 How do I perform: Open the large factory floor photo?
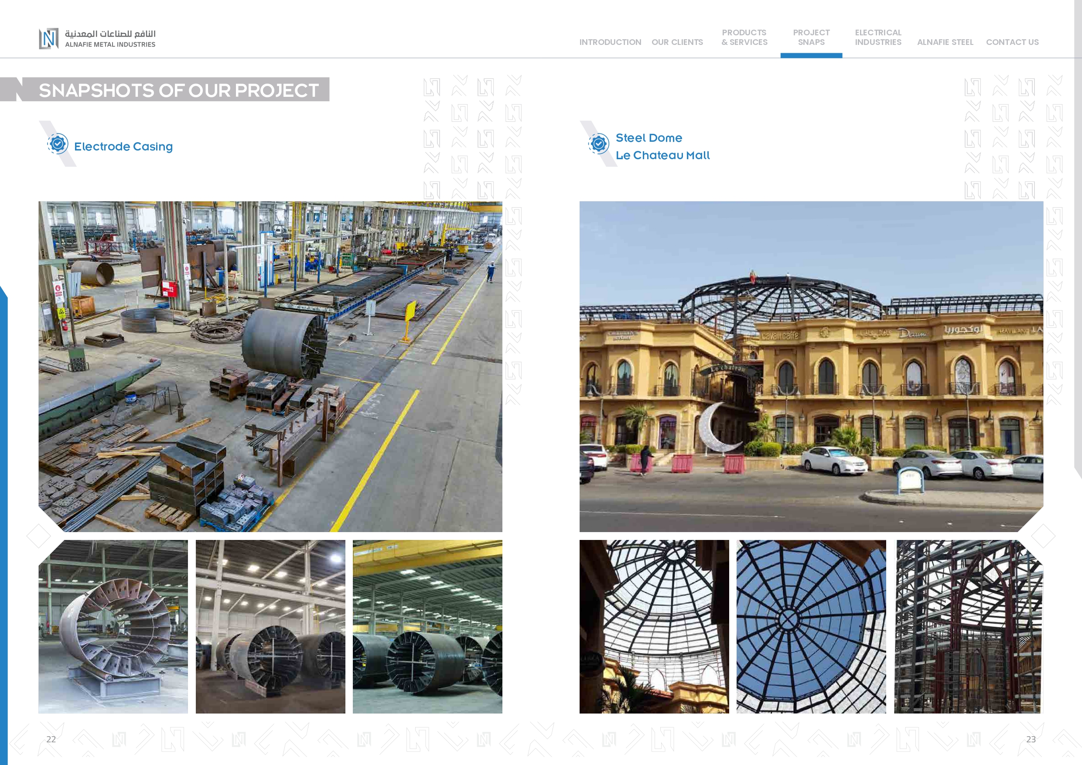[270, 366]
